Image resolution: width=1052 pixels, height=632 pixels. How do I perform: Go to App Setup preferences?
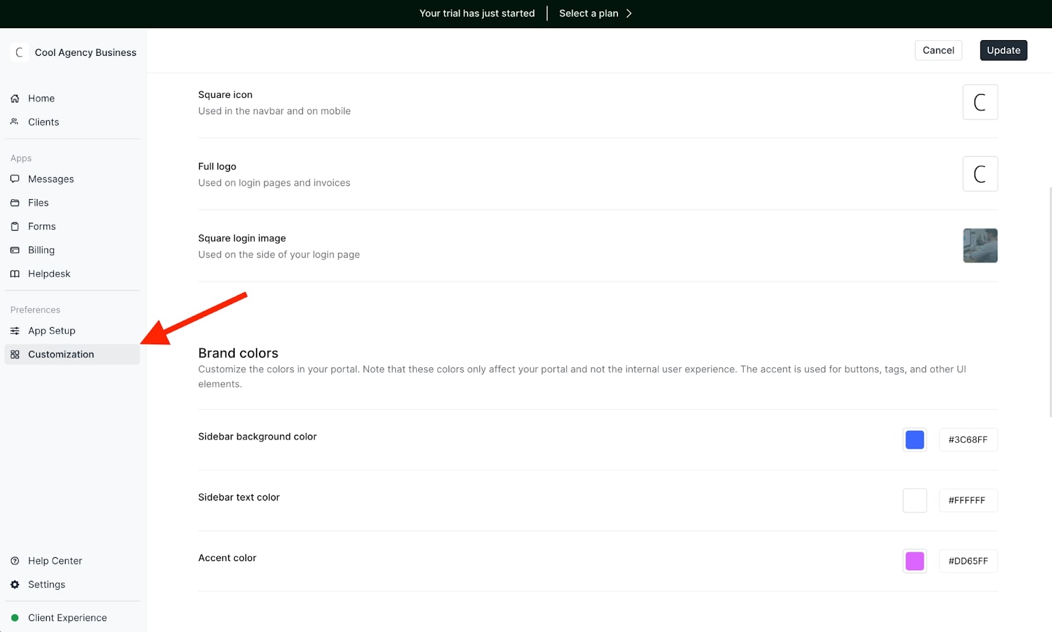click(51, 331)
